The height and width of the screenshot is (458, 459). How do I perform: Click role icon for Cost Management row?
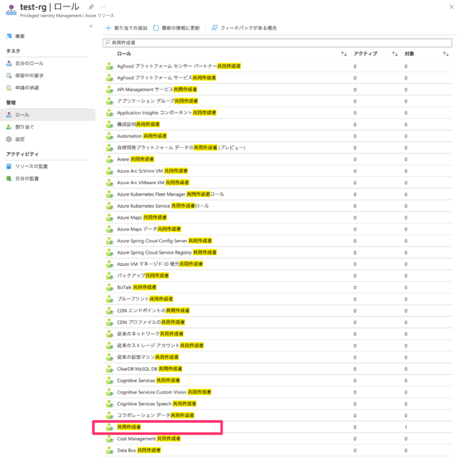click(x=110, y=439)
